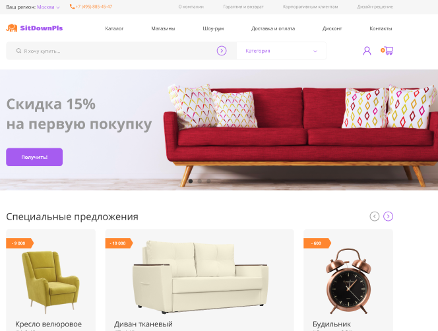The image size is (438, 331).
Task: Click the chevron arrow in Категория selector
Action: 315,51
